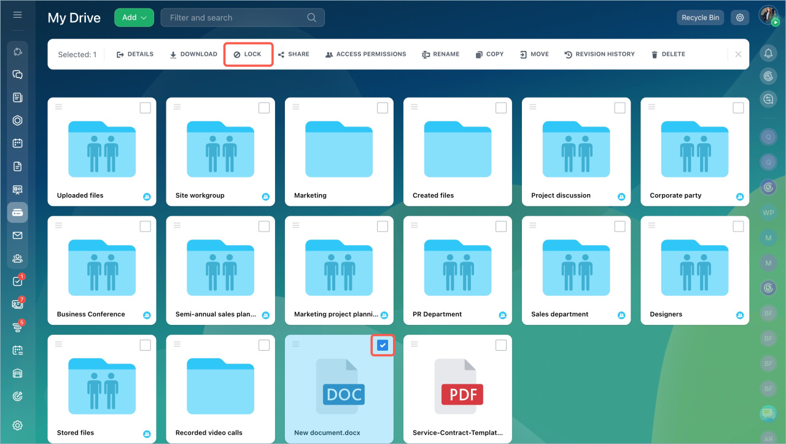
Task: Expand the Add button dropdown
Action: [134, 18]
